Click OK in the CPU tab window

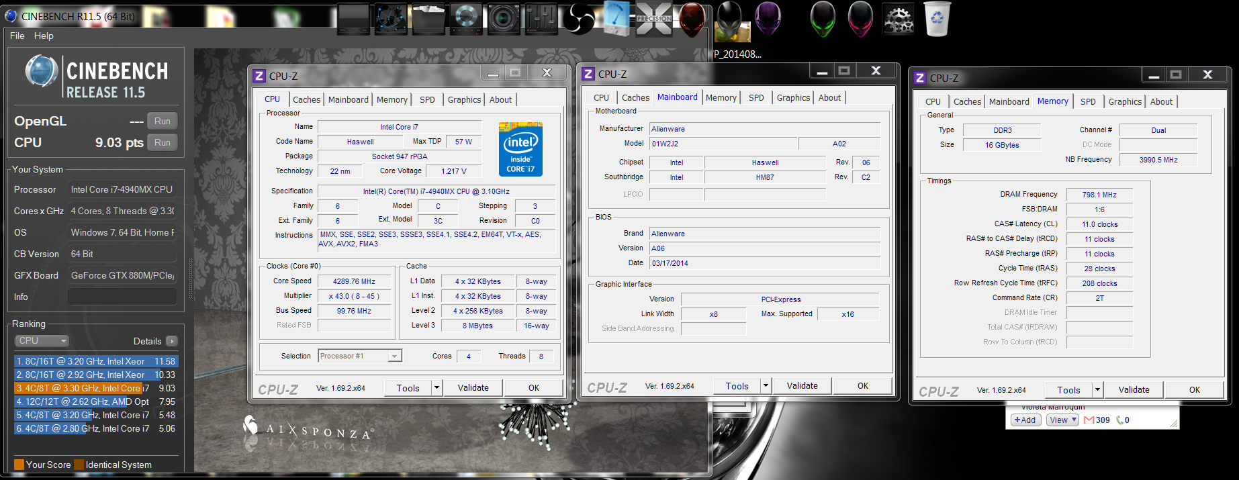[534, 387]
